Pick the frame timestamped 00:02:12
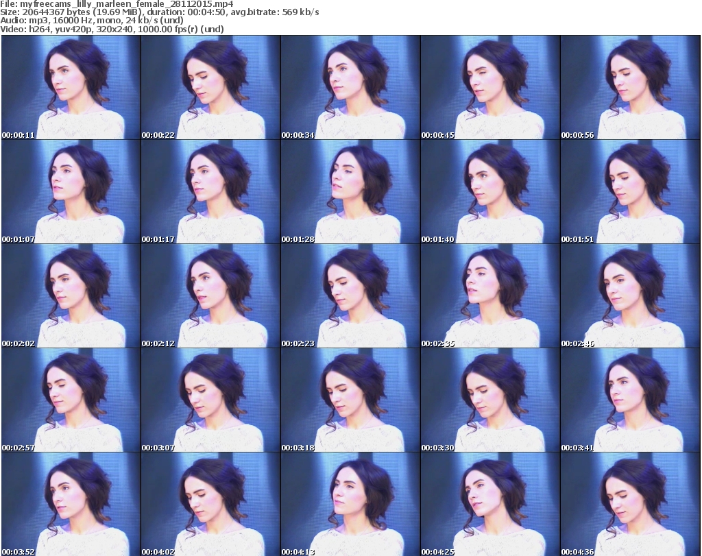 pyautogui.click(x=211, y=296)
